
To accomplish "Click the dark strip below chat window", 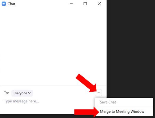I will click(x=37, y=116).
